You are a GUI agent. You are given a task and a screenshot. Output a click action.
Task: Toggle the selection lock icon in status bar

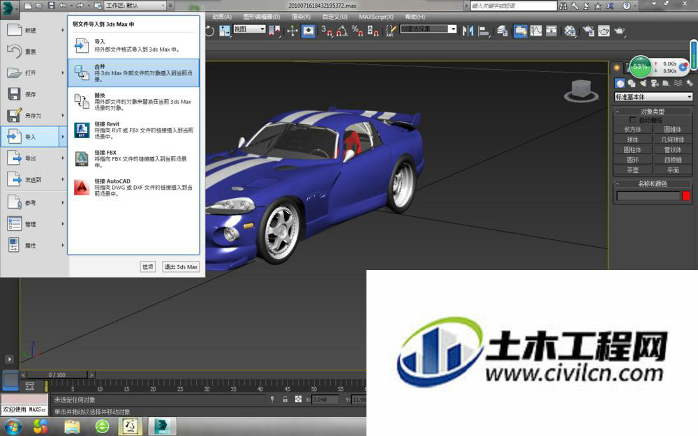coord(285,400)
